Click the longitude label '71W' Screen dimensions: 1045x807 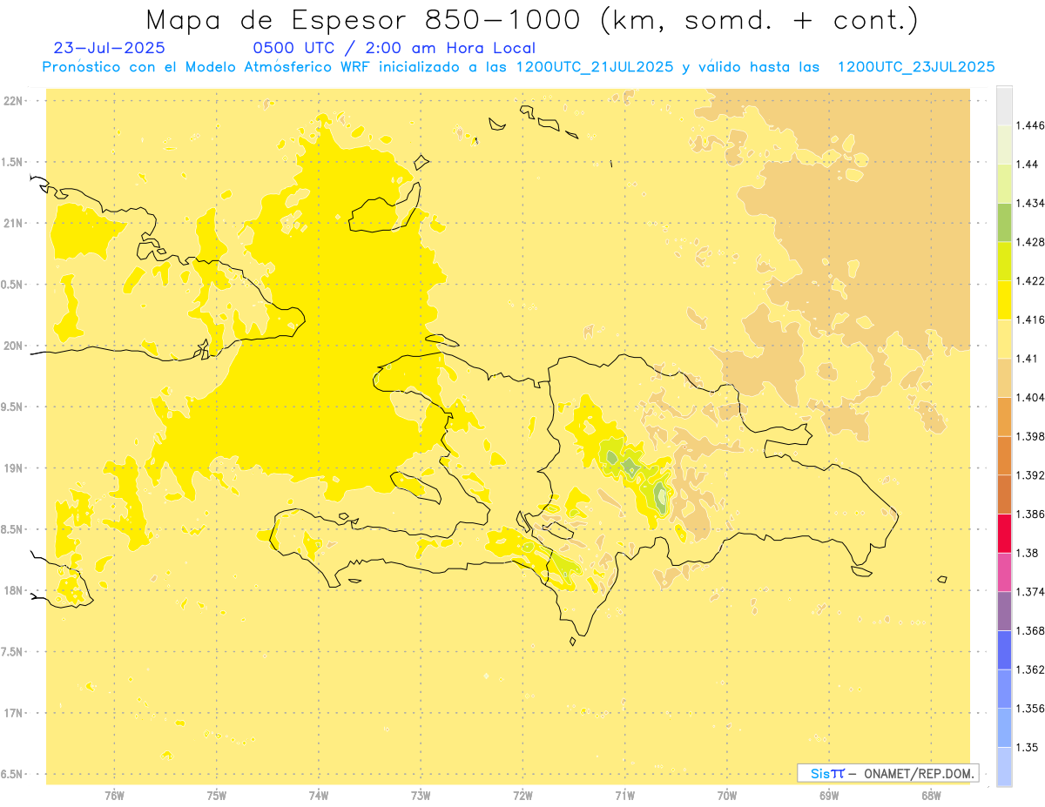624,795
